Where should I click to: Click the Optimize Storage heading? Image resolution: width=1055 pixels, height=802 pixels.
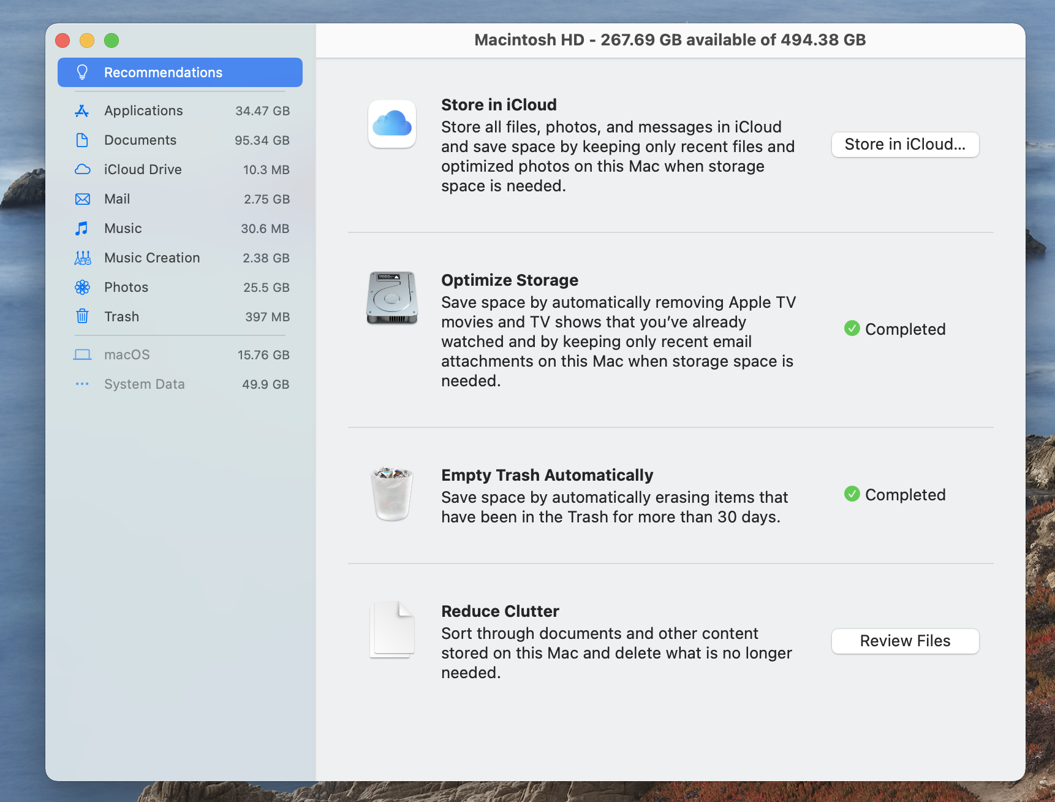[510, 280]
